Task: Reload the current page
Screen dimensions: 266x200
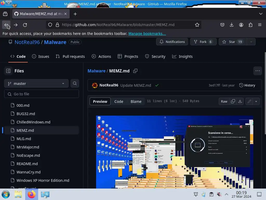Action: pos(25,25)
